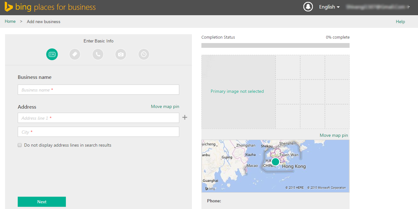The height and width of the screenshot is (209, 418).
Task: Click the Next button
Action: click(42, 202)
